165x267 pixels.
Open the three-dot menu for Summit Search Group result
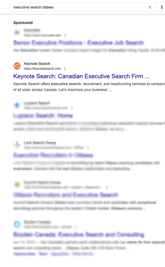point(106,187)
